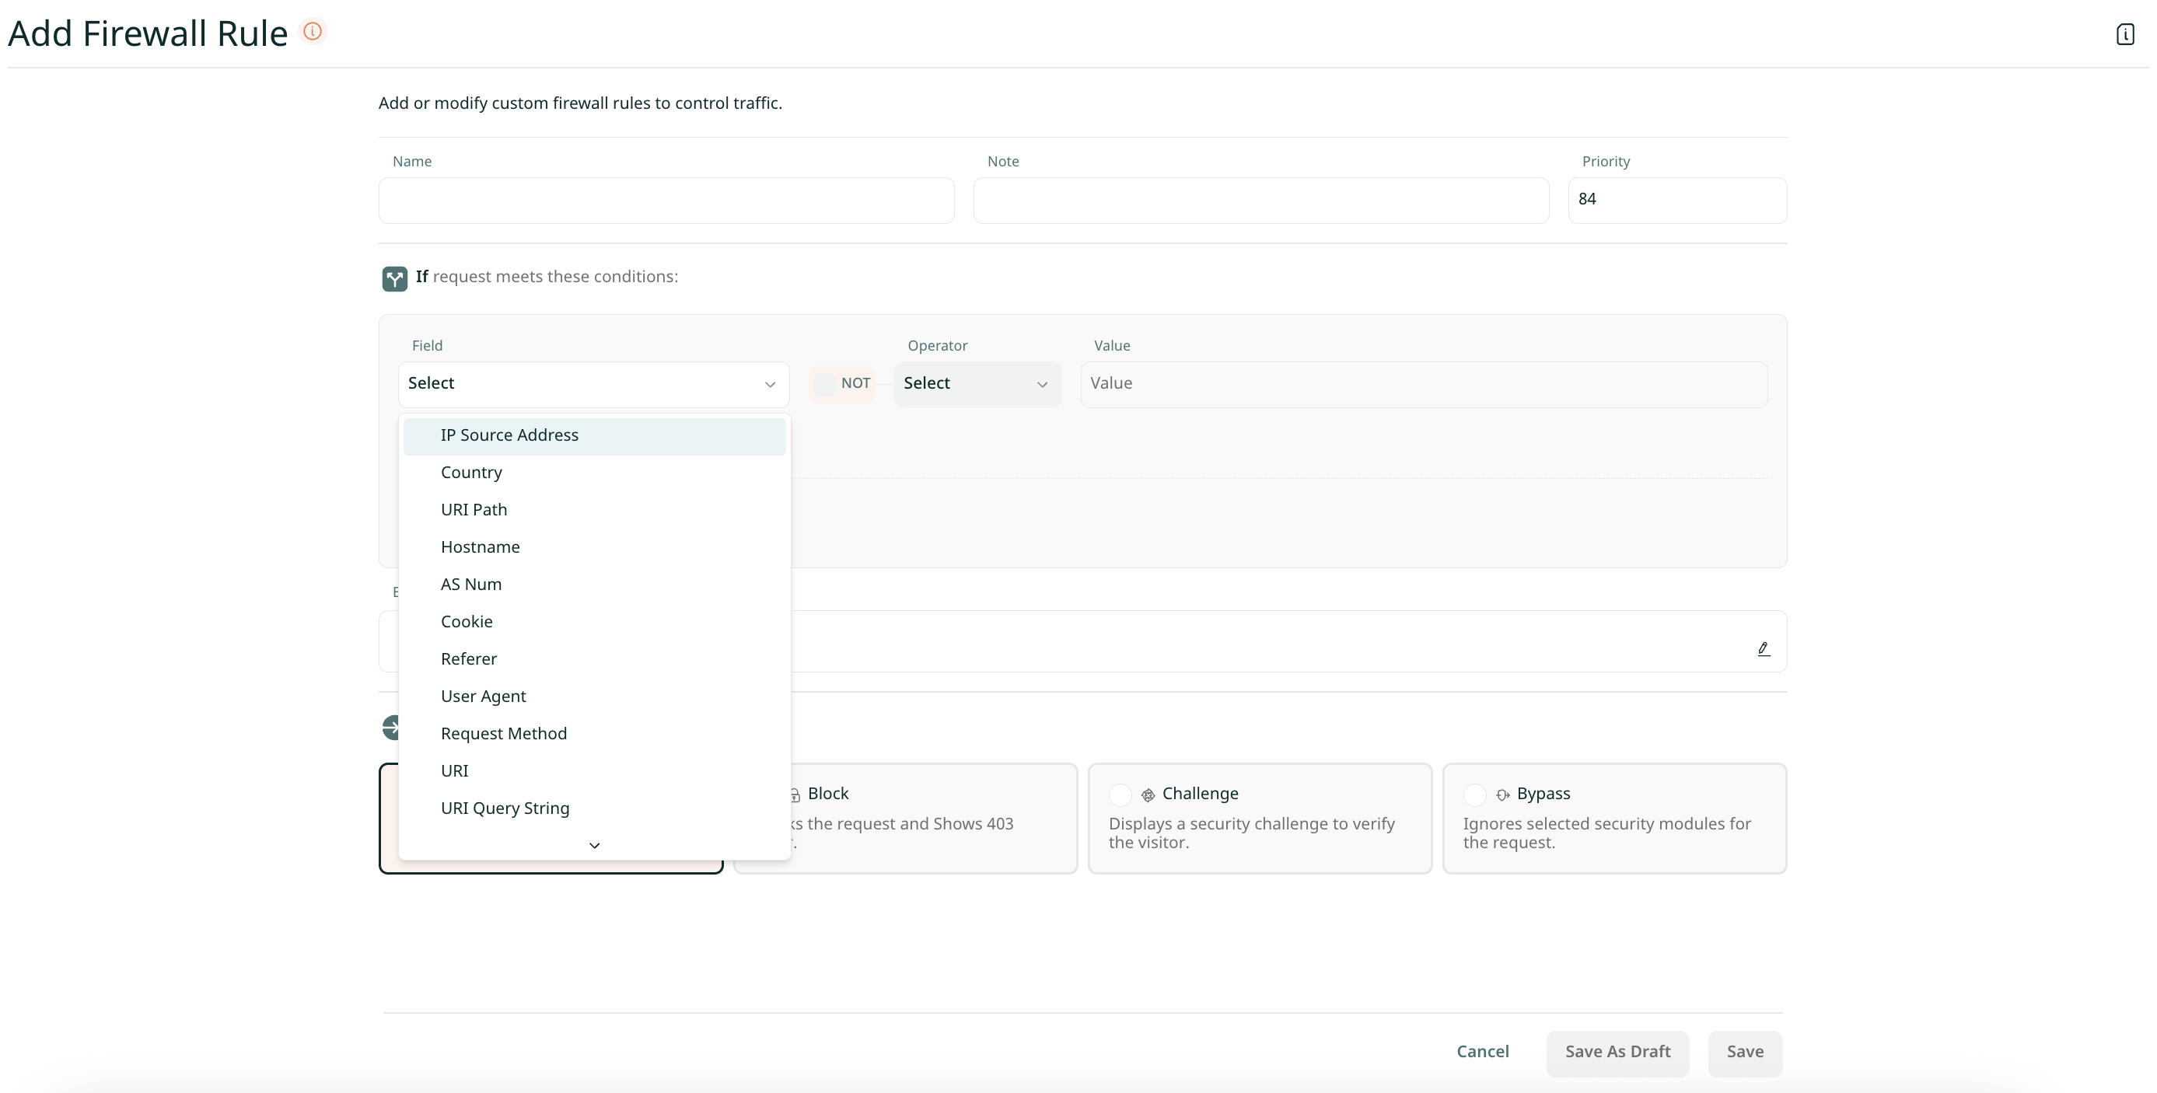Click the Challenge shield icon
Image resolution: width=2157 pixels, height=1093 pixels.
pyautogui.click(x=1147, y=795)
